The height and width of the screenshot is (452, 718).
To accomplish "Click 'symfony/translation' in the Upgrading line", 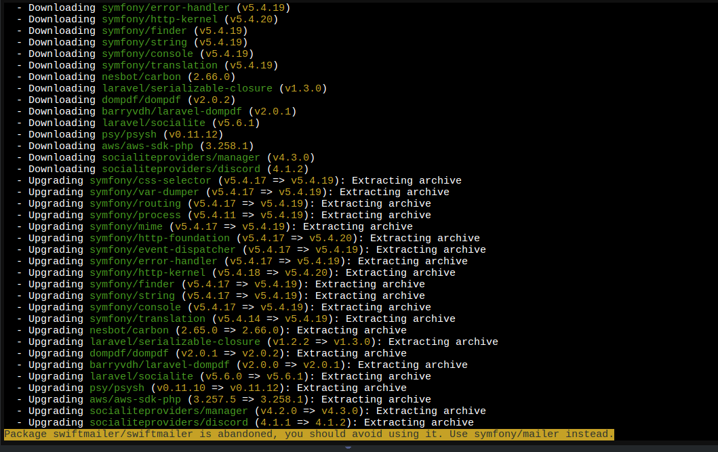I will tap(147, 319).
